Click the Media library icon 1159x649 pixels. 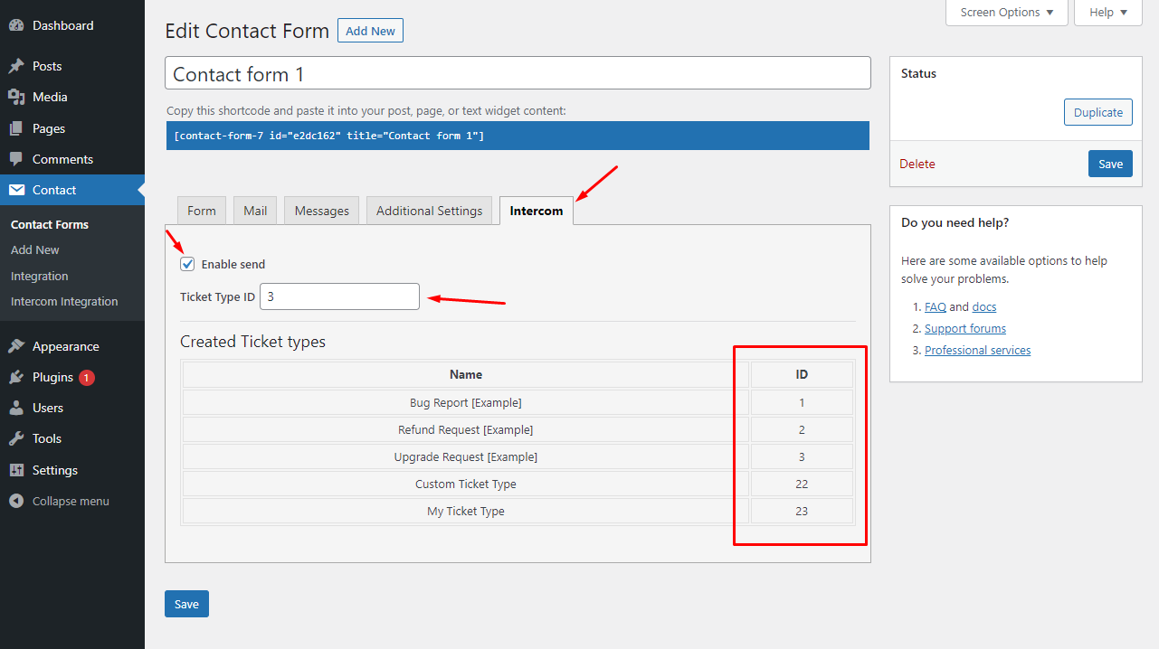point(16,97)
